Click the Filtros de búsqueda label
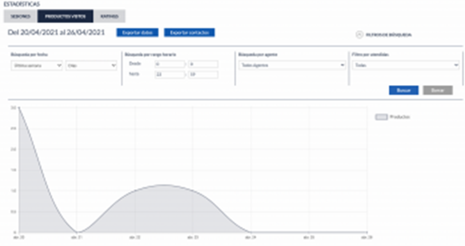Viewport: 465px width, 246px height. (388, 35)
